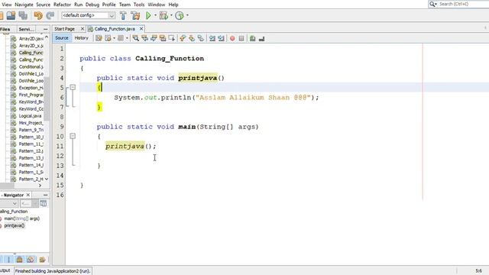The width and height of the screenshot is (489, 275).
Task: Switch to the Services panel tab
Action: click(26, 29)
